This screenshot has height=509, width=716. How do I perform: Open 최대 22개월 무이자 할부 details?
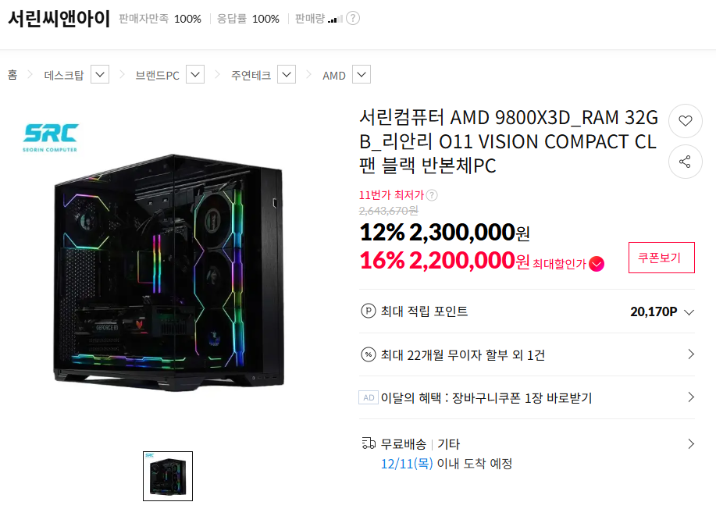tap(527, 354)
